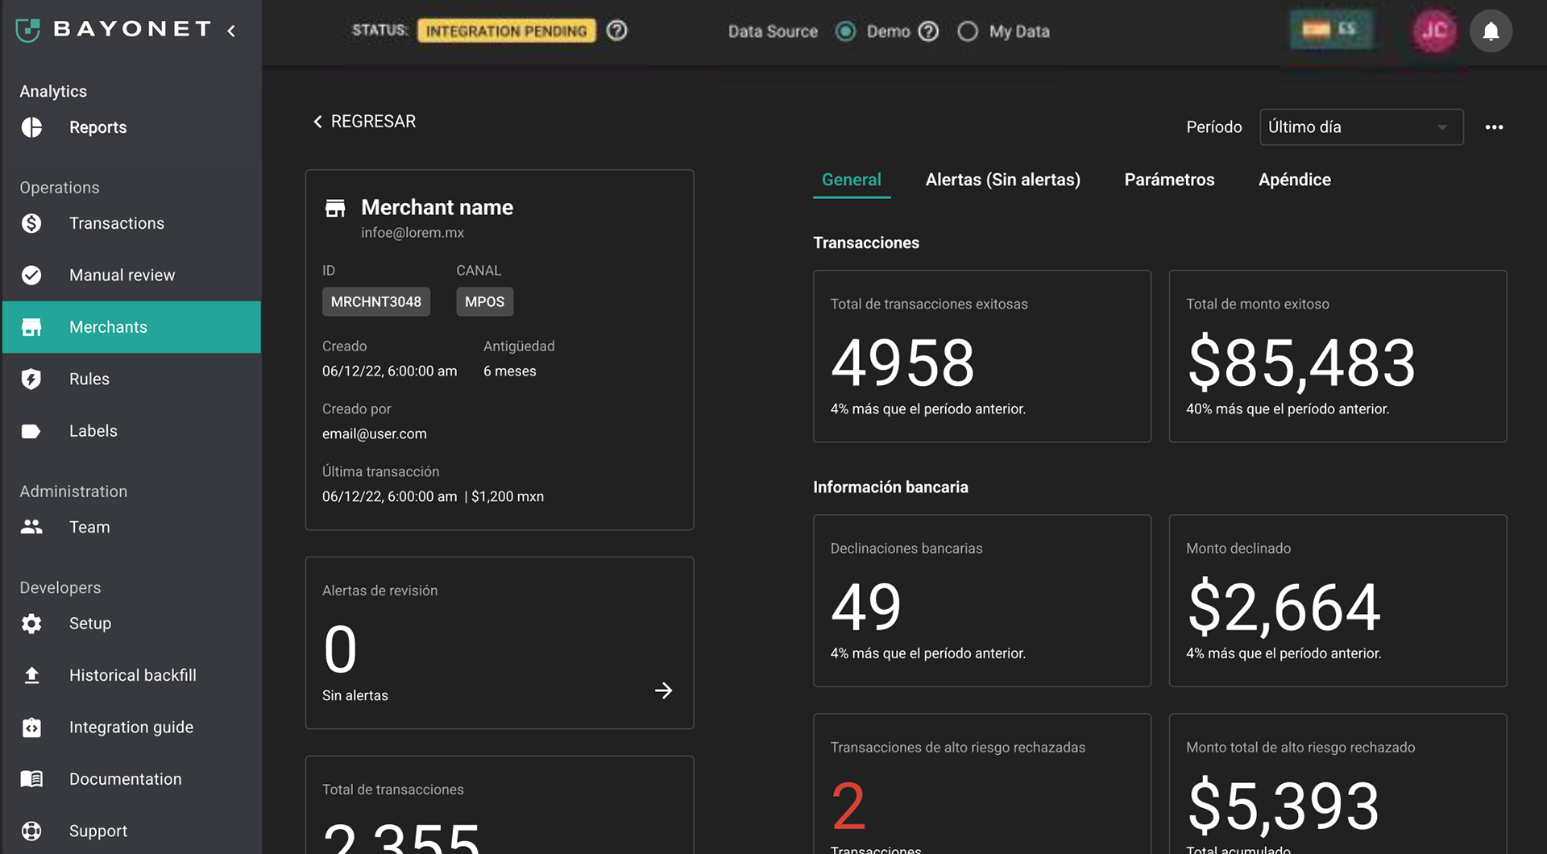The image size is (1547, 854).
Task: Open the three-dot more options menu
Action: tap(1494, 127)
